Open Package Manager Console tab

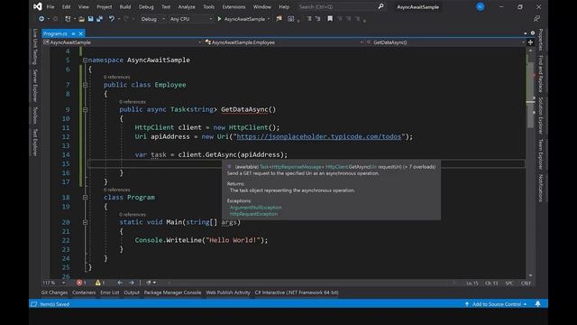172,292
